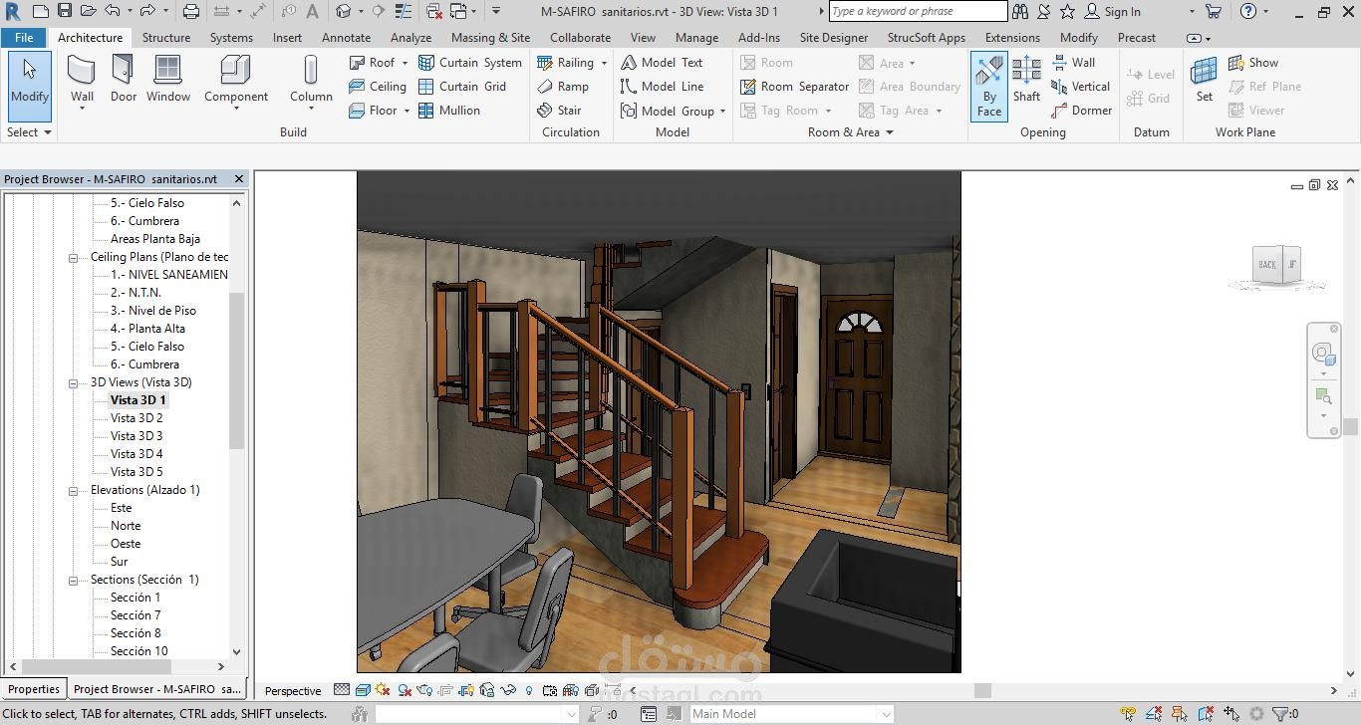1361x725 pixels.
Task: Click the Set work plane icon
Action: (1205, 79)
